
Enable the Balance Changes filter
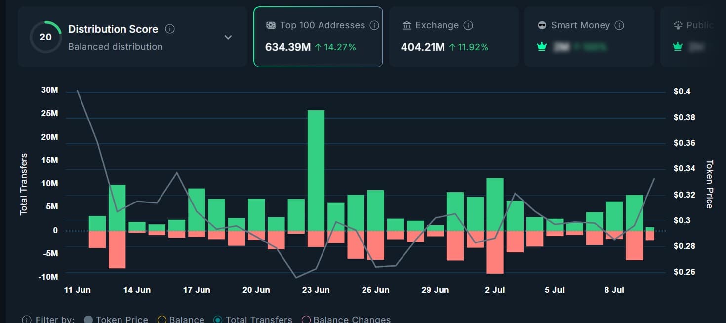pos(307,319)
